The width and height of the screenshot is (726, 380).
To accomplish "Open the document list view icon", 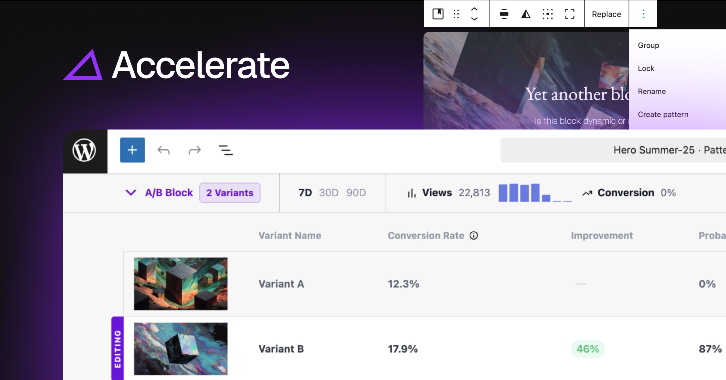I will (225, 150).
